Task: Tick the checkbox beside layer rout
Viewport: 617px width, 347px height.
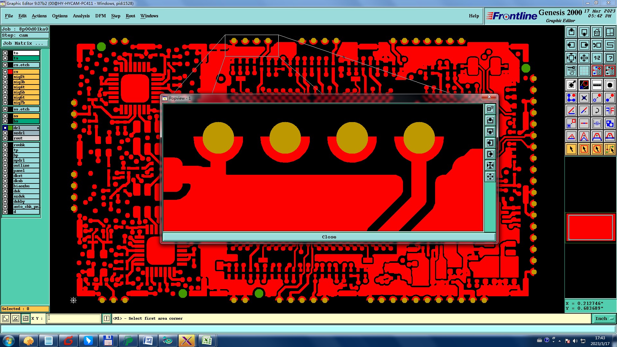Action: coord(5,138)
